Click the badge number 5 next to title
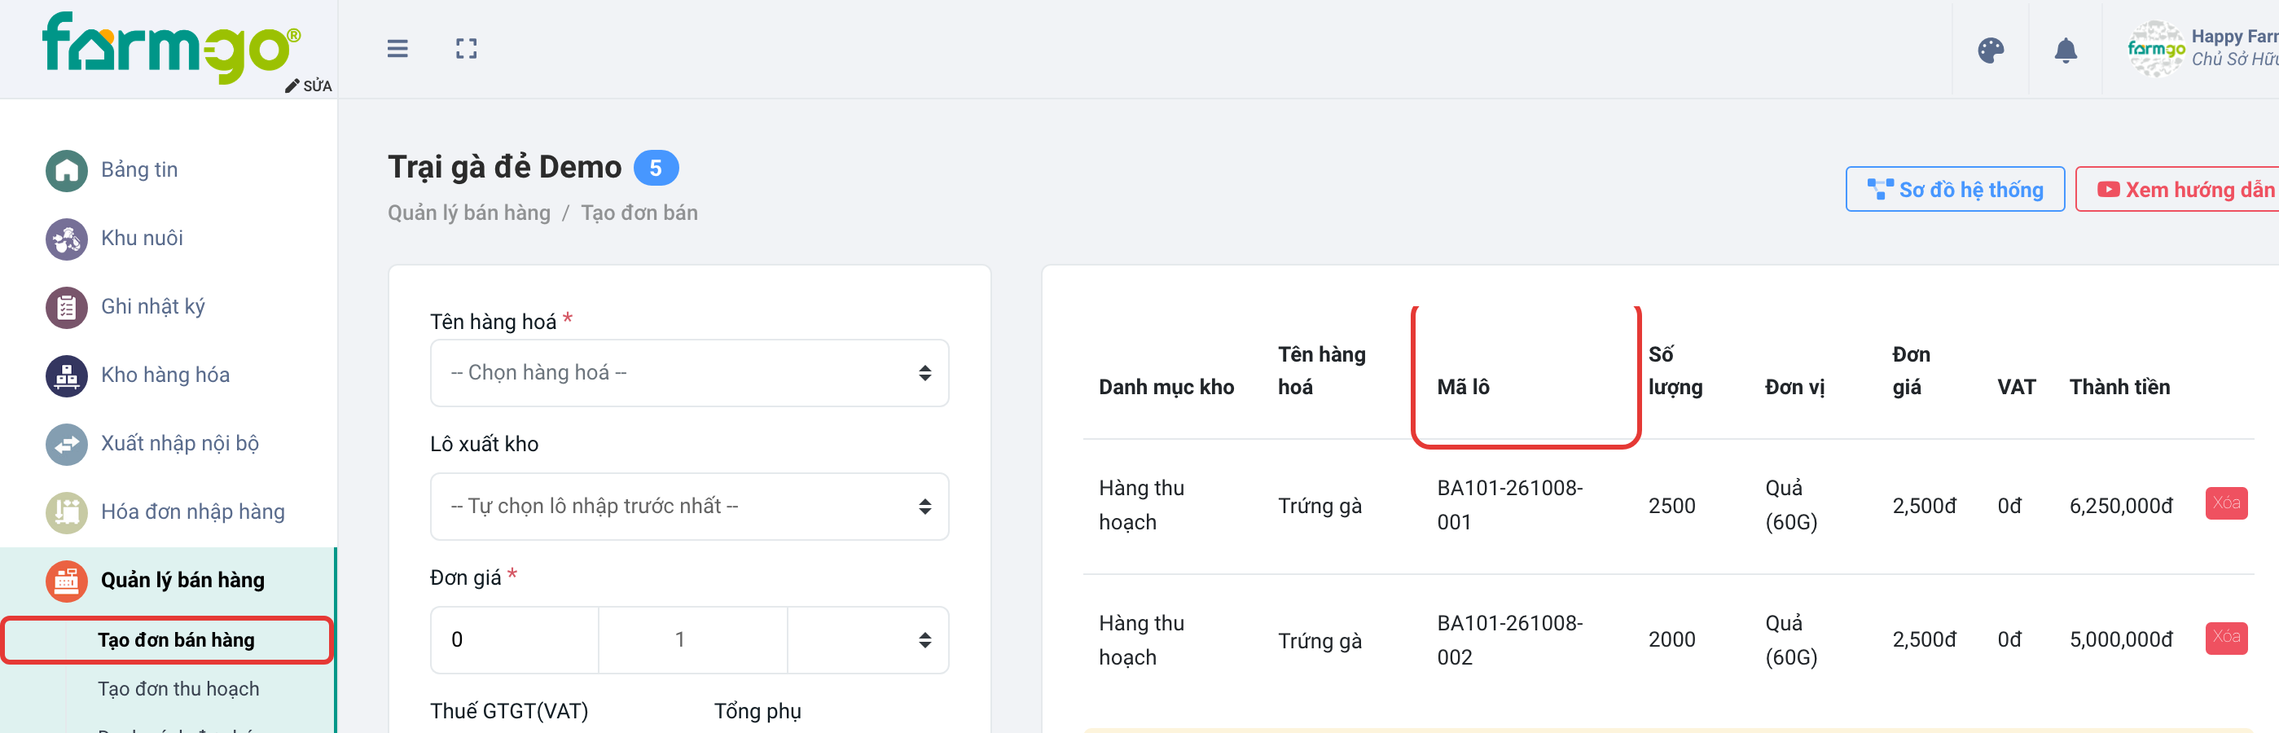The height and width of the screenshot is (733, 2279). coord(656,168)
